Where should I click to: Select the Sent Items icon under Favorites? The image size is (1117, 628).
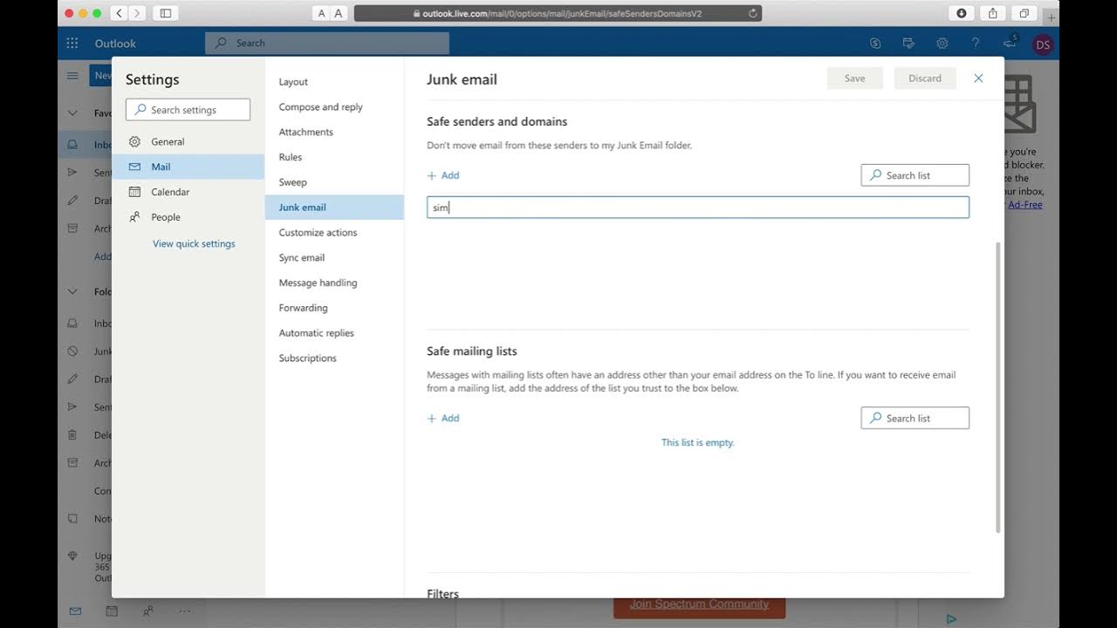click(x=73, y=173)
